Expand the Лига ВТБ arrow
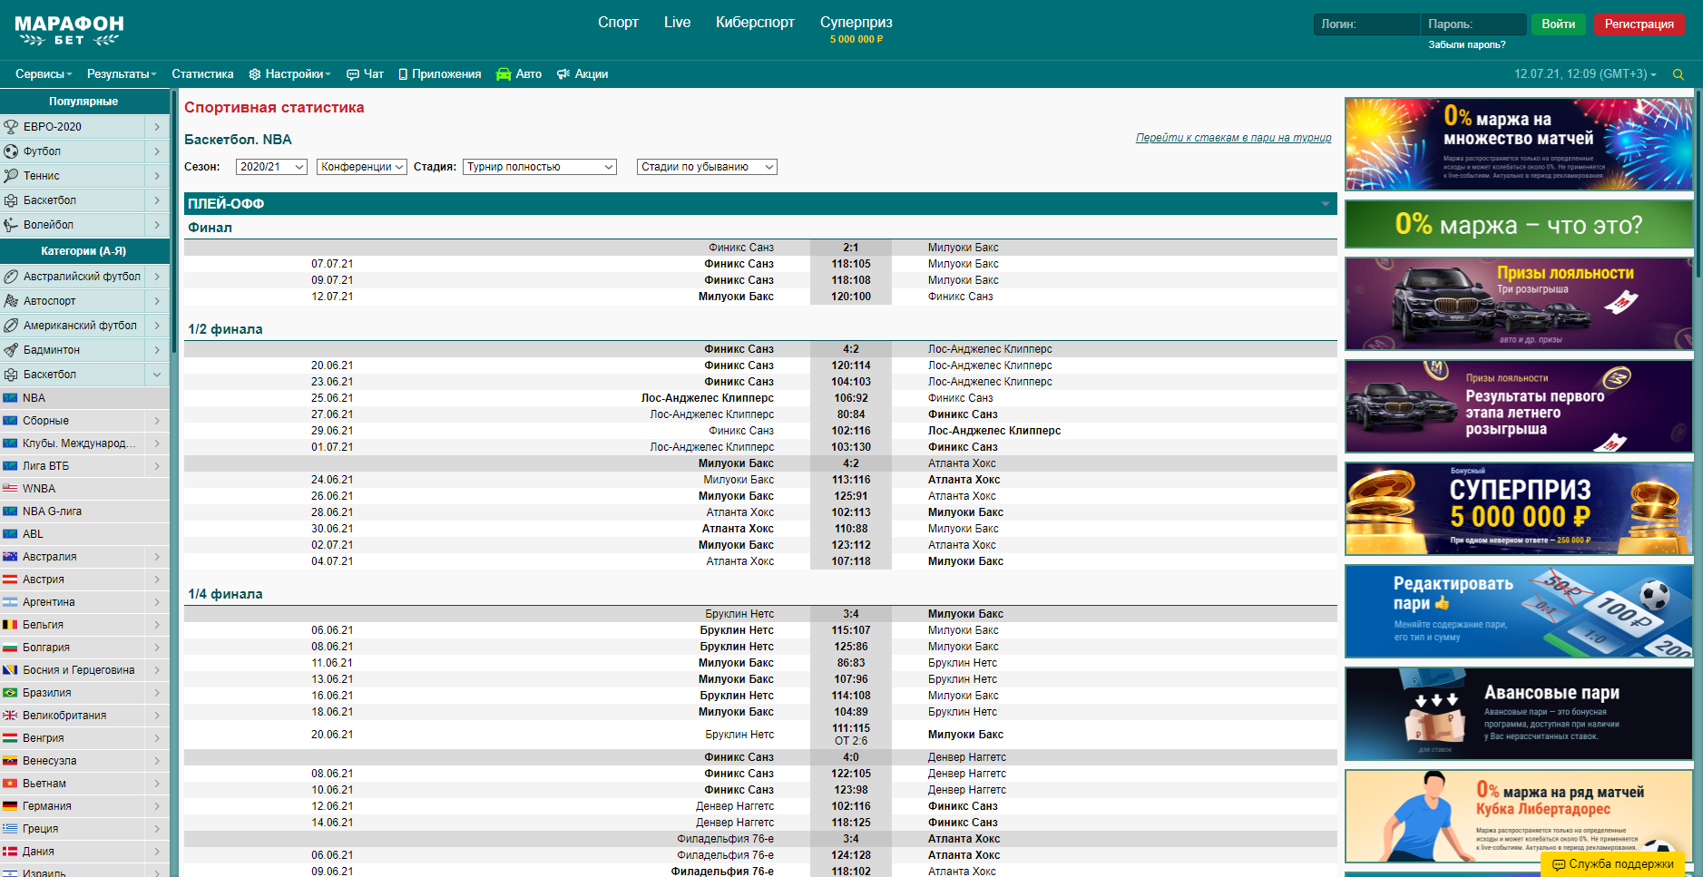Screen dimensions: 1703x877 (157, 466)
